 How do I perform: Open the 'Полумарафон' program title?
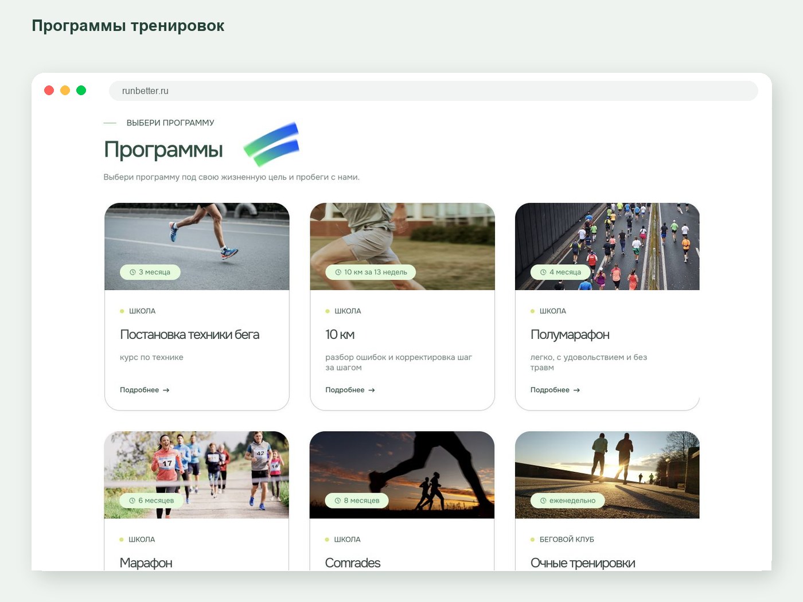(570, 335)
